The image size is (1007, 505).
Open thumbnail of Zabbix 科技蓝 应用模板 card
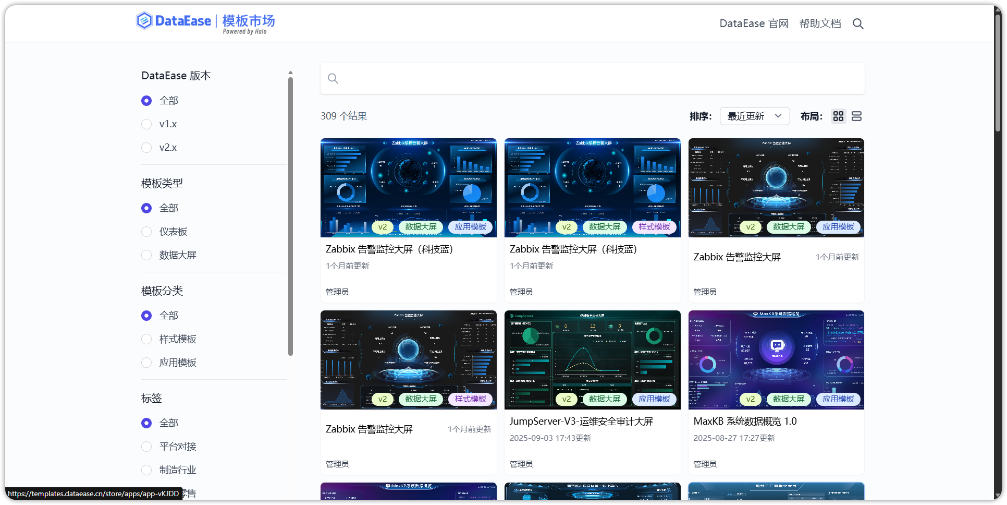(x=409, y=188)
